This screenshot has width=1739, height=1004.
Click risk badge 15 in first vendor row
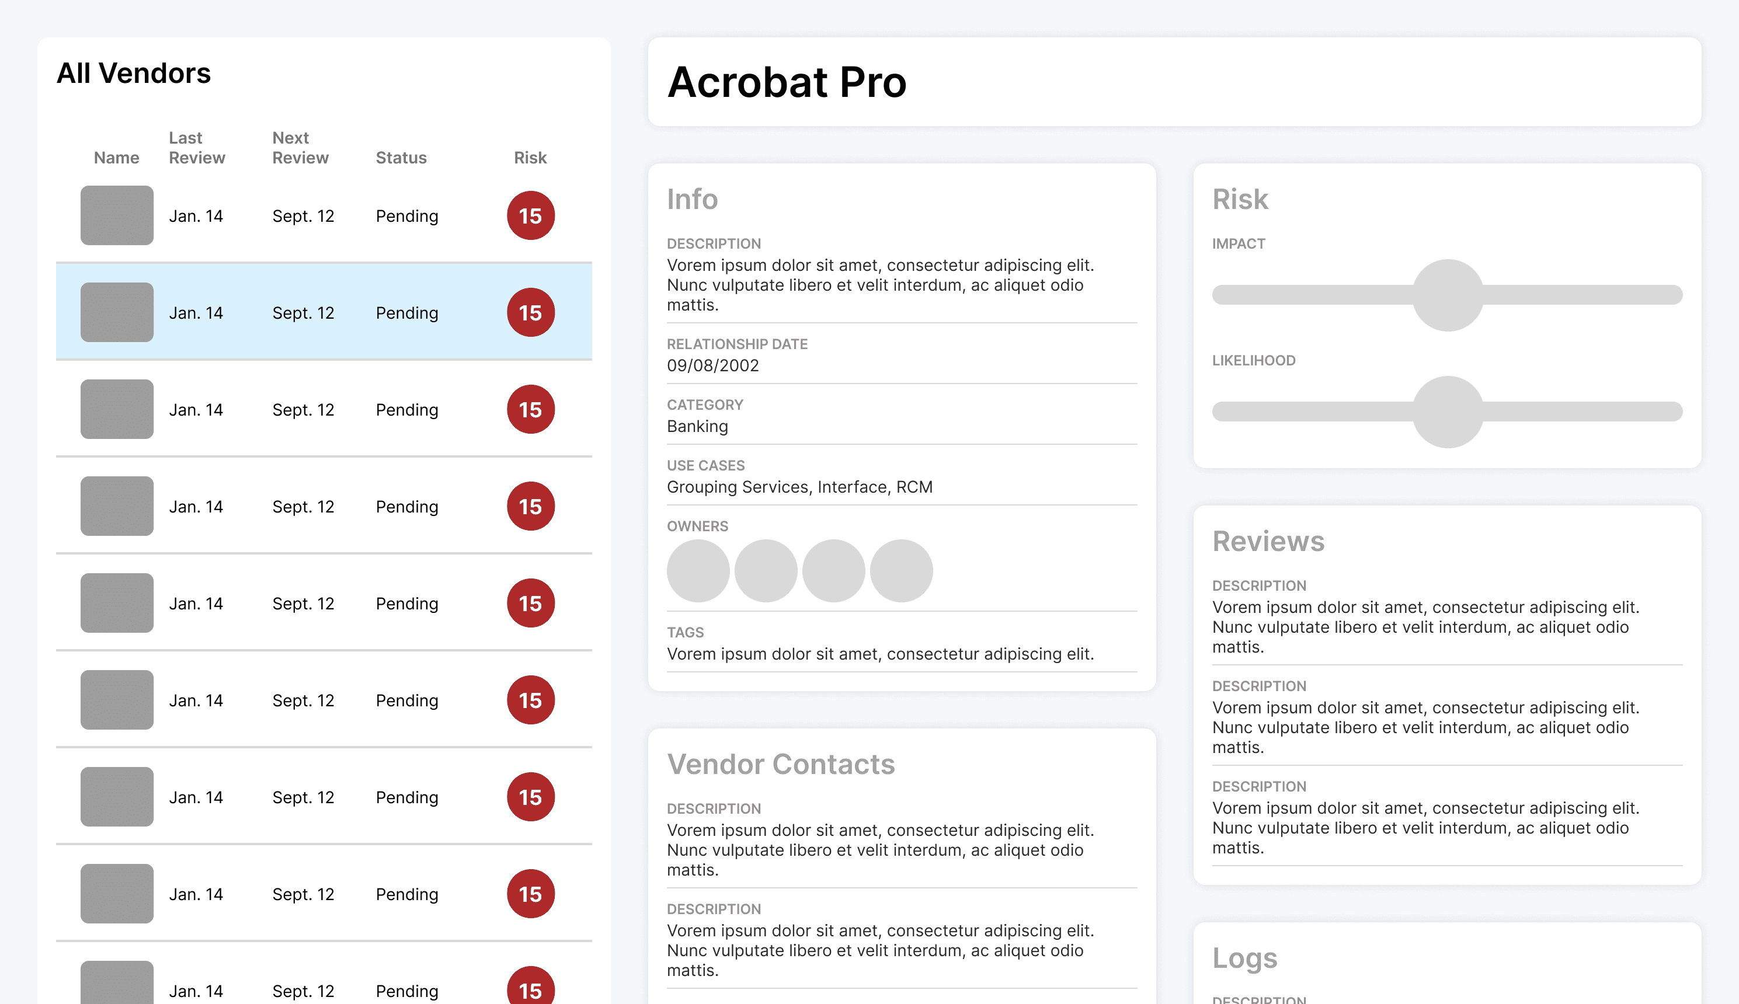click(530, 216)
